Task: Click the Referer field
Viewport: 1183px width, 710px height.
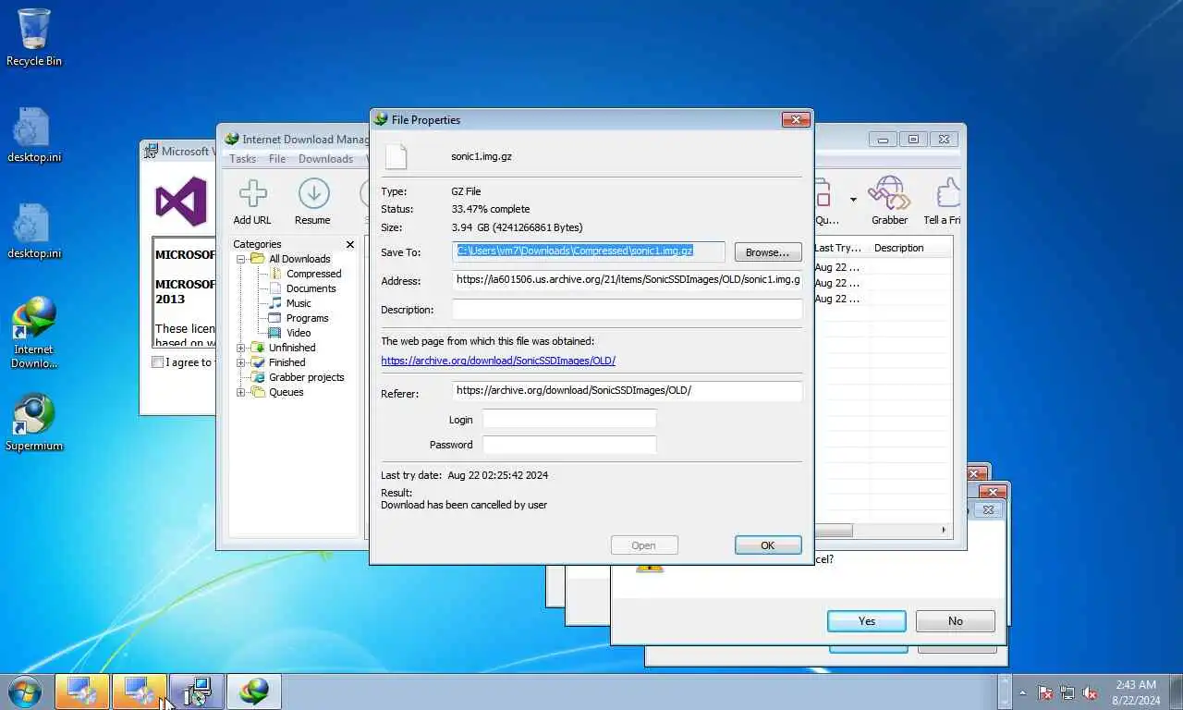Action: point(628,391)
